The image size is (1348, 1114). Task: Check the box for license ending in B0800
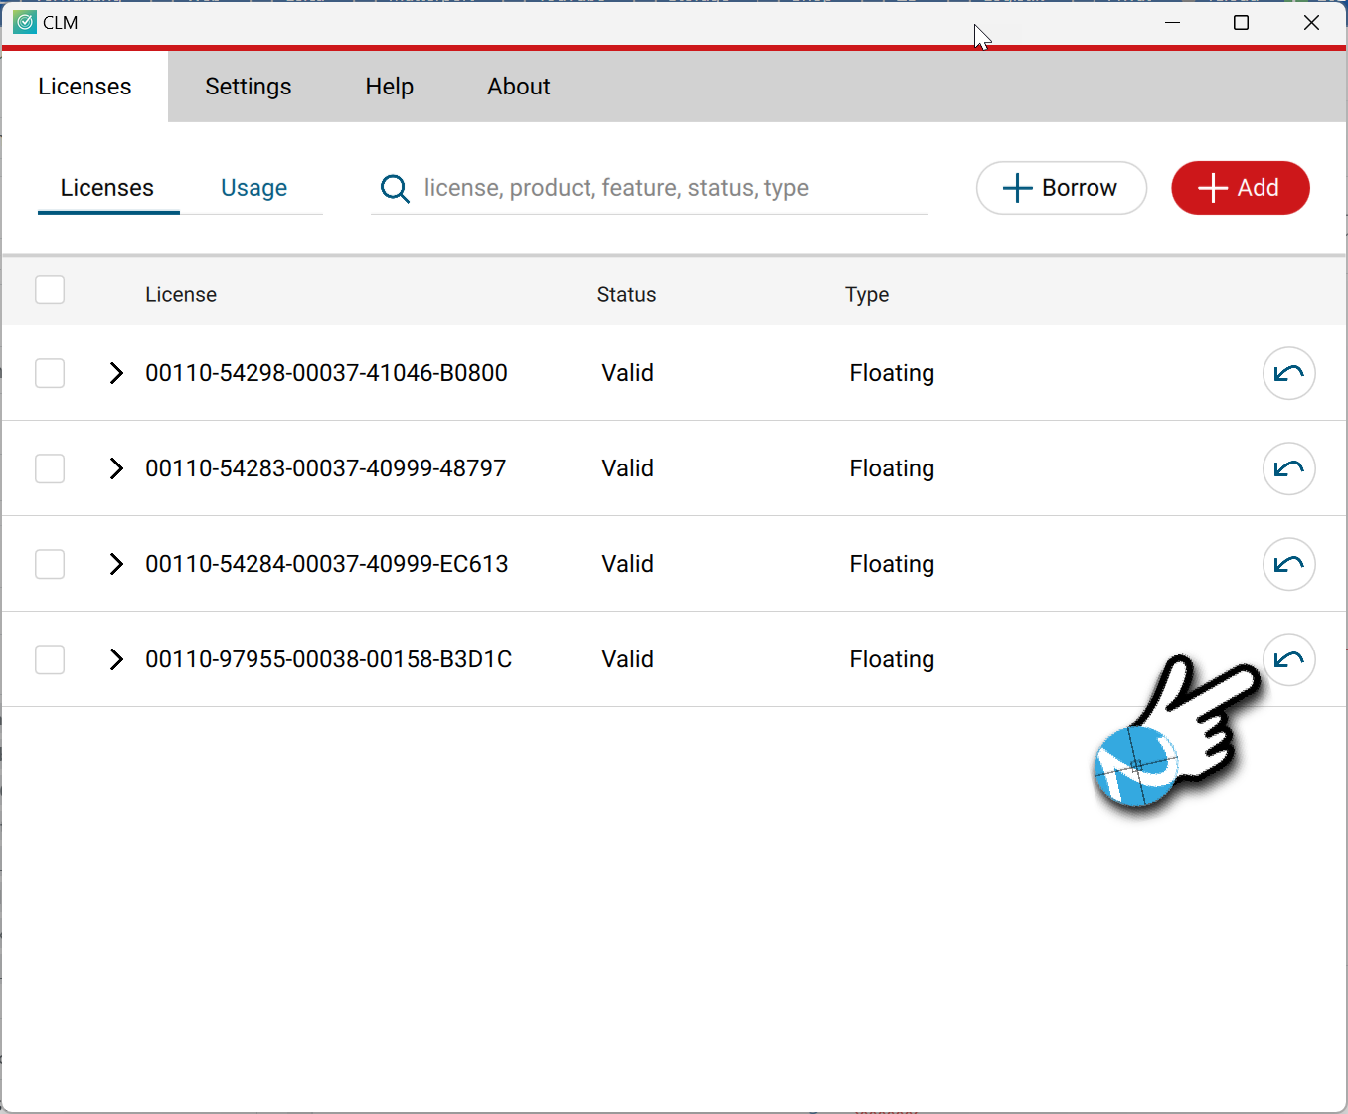click(x=50, y=373)
